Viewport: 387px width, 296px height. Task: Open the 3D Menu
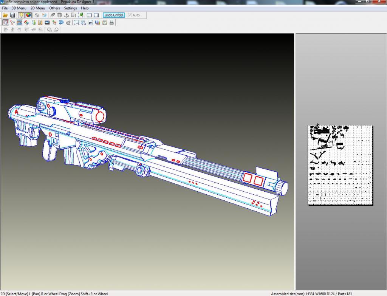tap(19, 8)
